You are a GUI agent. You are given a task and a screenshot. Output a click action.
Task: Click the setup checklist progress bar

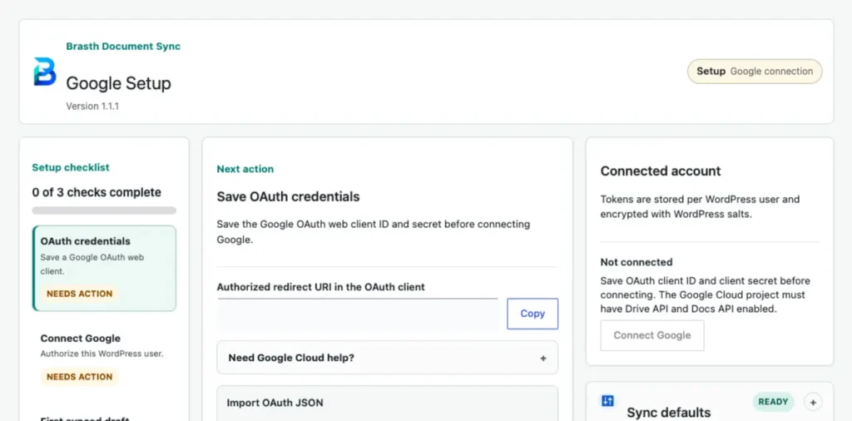104,210
